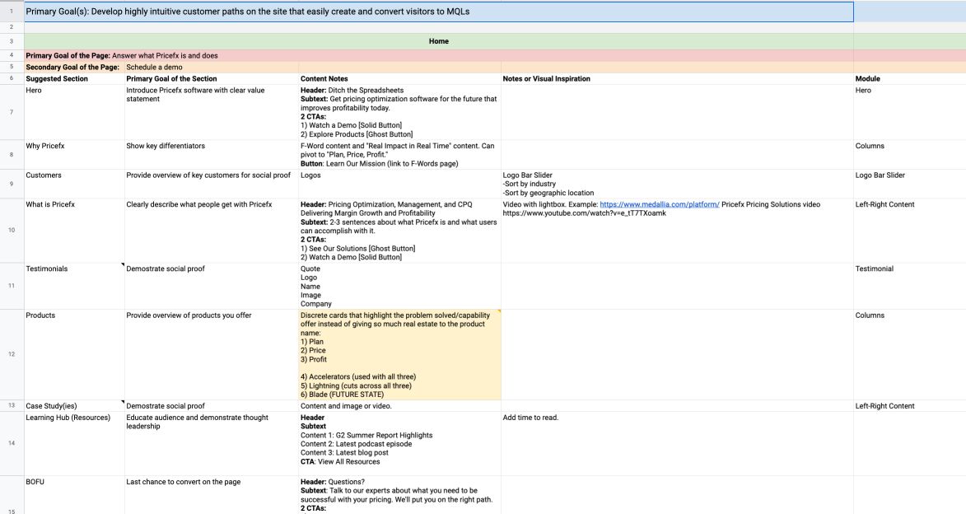Select the 'Schedule a demo' cell
Screen dimensions: 966x514
212,68
